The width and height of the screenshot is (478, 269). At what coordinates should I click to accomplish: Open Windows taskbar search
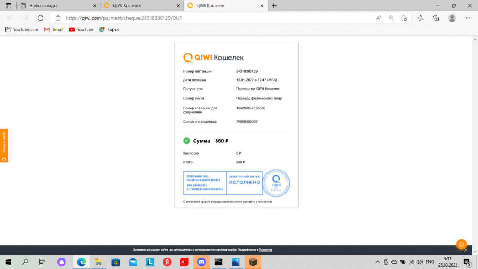tap(25, 262)
